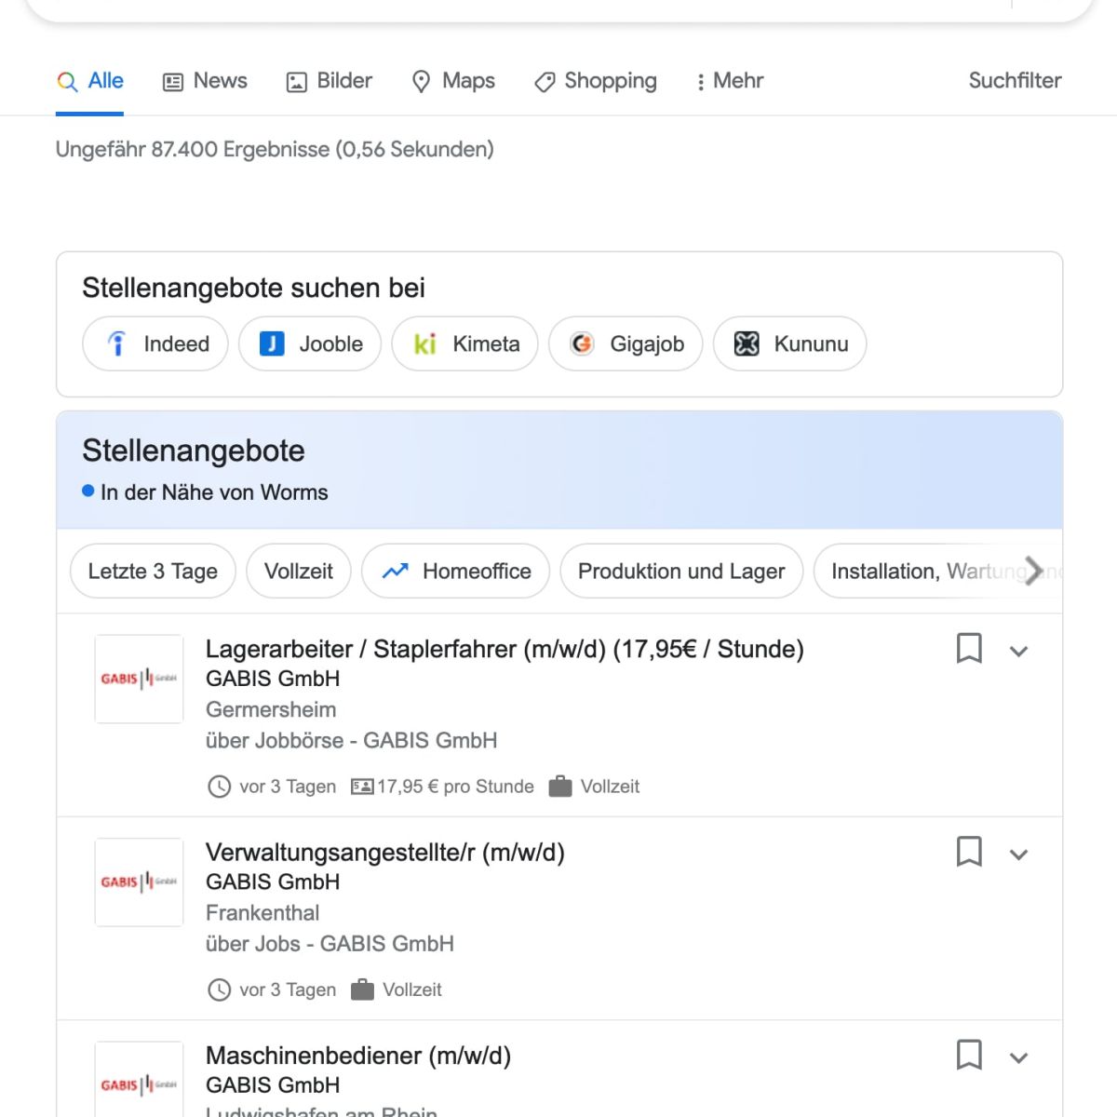The image size is (1117, 1117).
Task: Click GABIS logo of Verwaltungsangestellte/r listing
Action: pos(139,881)
